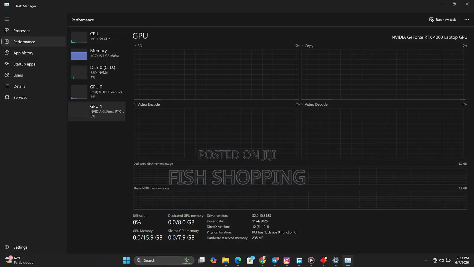Click the App history clock icon
This screenshot has width=474, height=267.
point(7,53)
